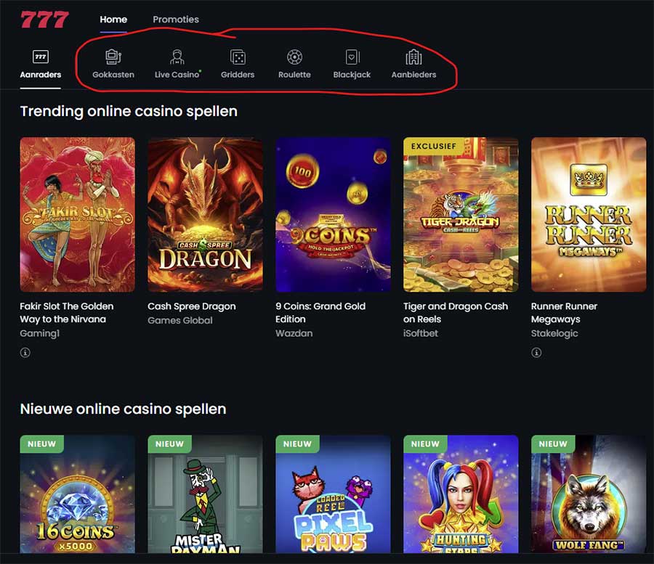Click the Aanraders 777 icon
Viewport: 654px width, 564px height.
click(41, 57)
